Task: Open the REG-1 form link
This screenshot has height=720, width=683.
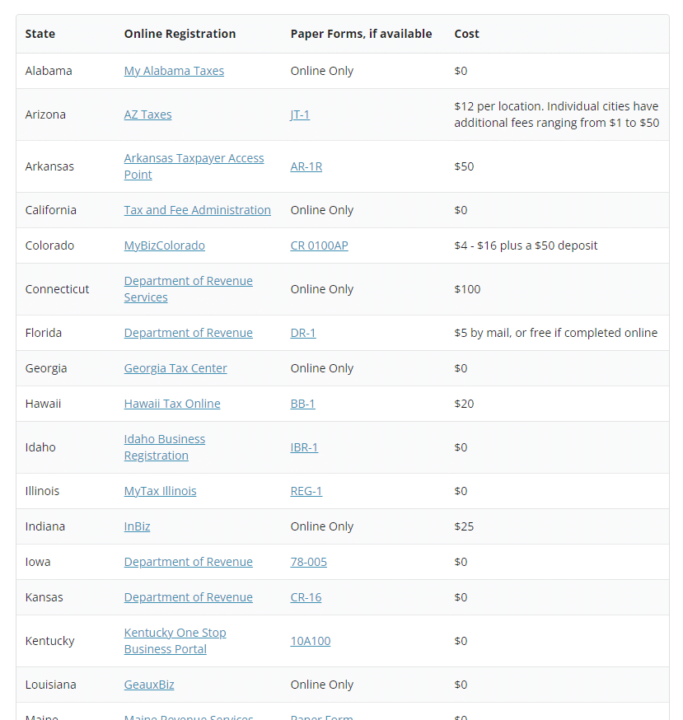Action: click(x=306, y=491)
